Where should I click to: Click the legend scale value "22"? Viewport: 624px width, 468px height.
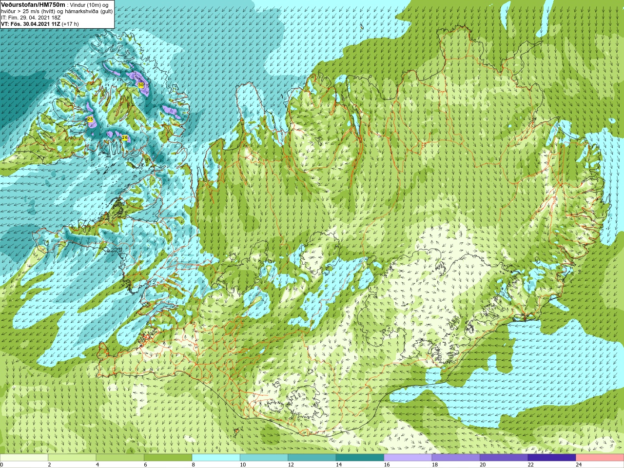click(530, 465)
